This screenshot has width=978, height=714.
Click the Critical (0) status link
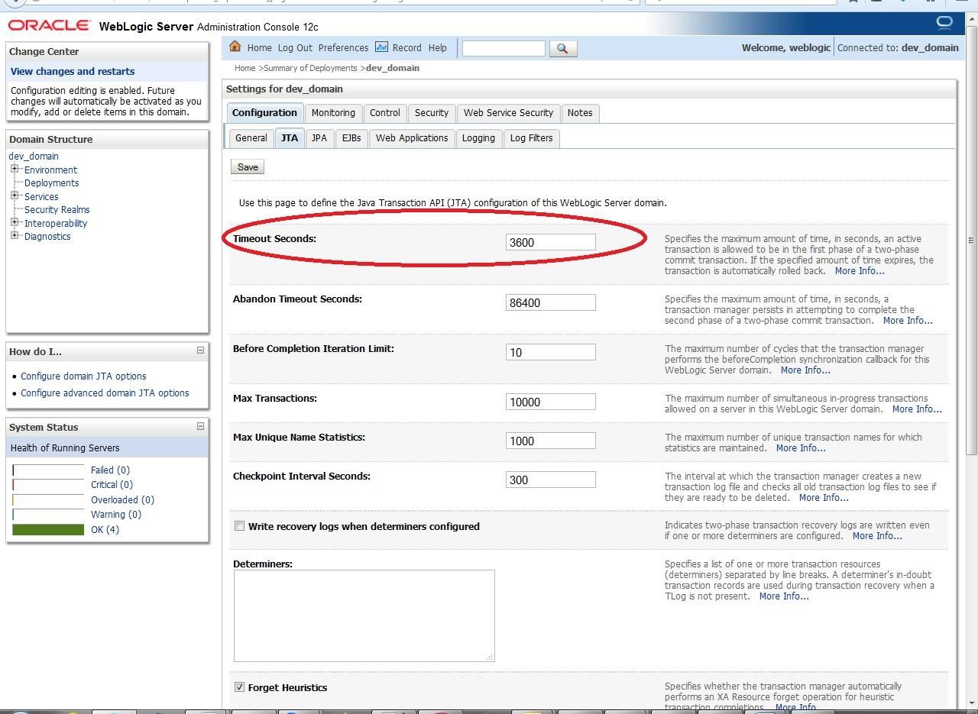[112, 485]
